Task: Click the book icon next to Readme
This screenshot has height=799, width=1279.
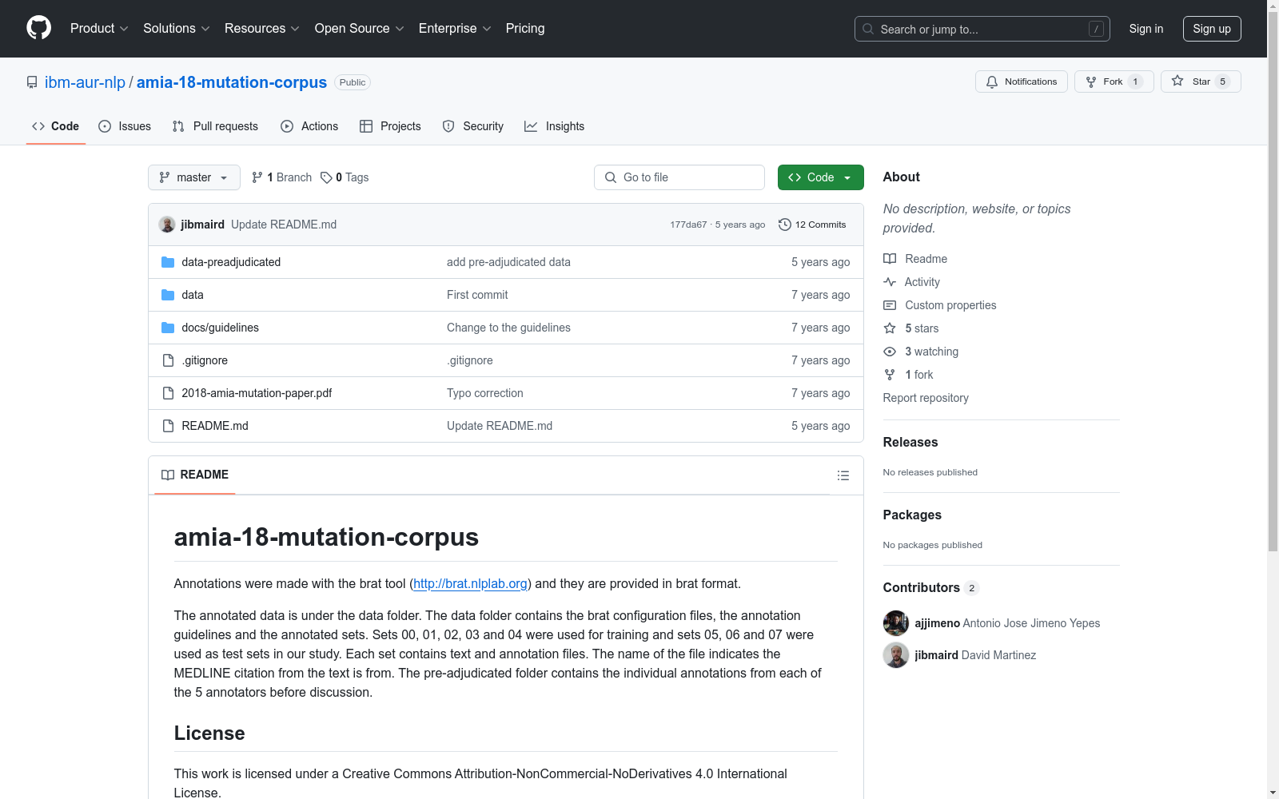Action: click(890, 259)
